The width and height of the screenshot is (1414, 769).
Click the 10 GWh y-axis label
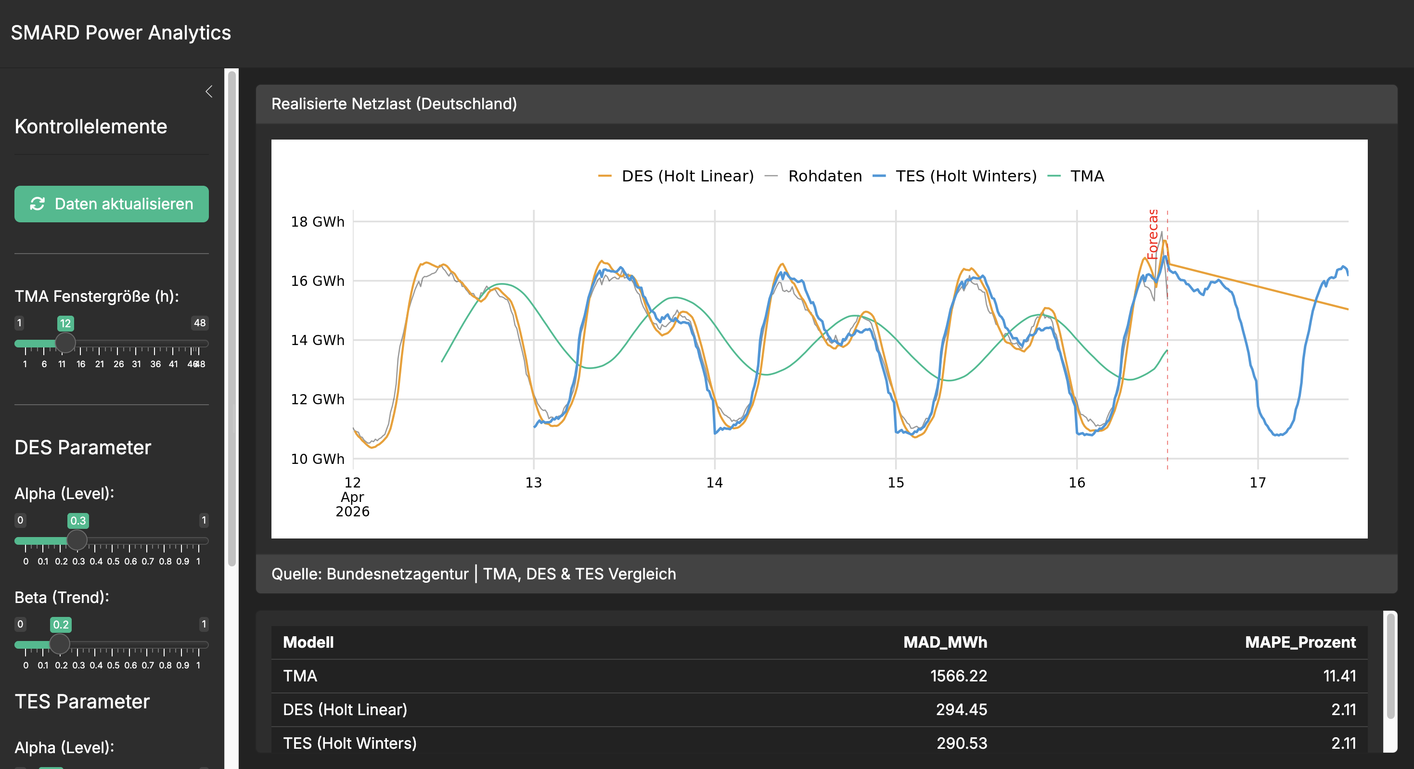click(x=317, y=459)
